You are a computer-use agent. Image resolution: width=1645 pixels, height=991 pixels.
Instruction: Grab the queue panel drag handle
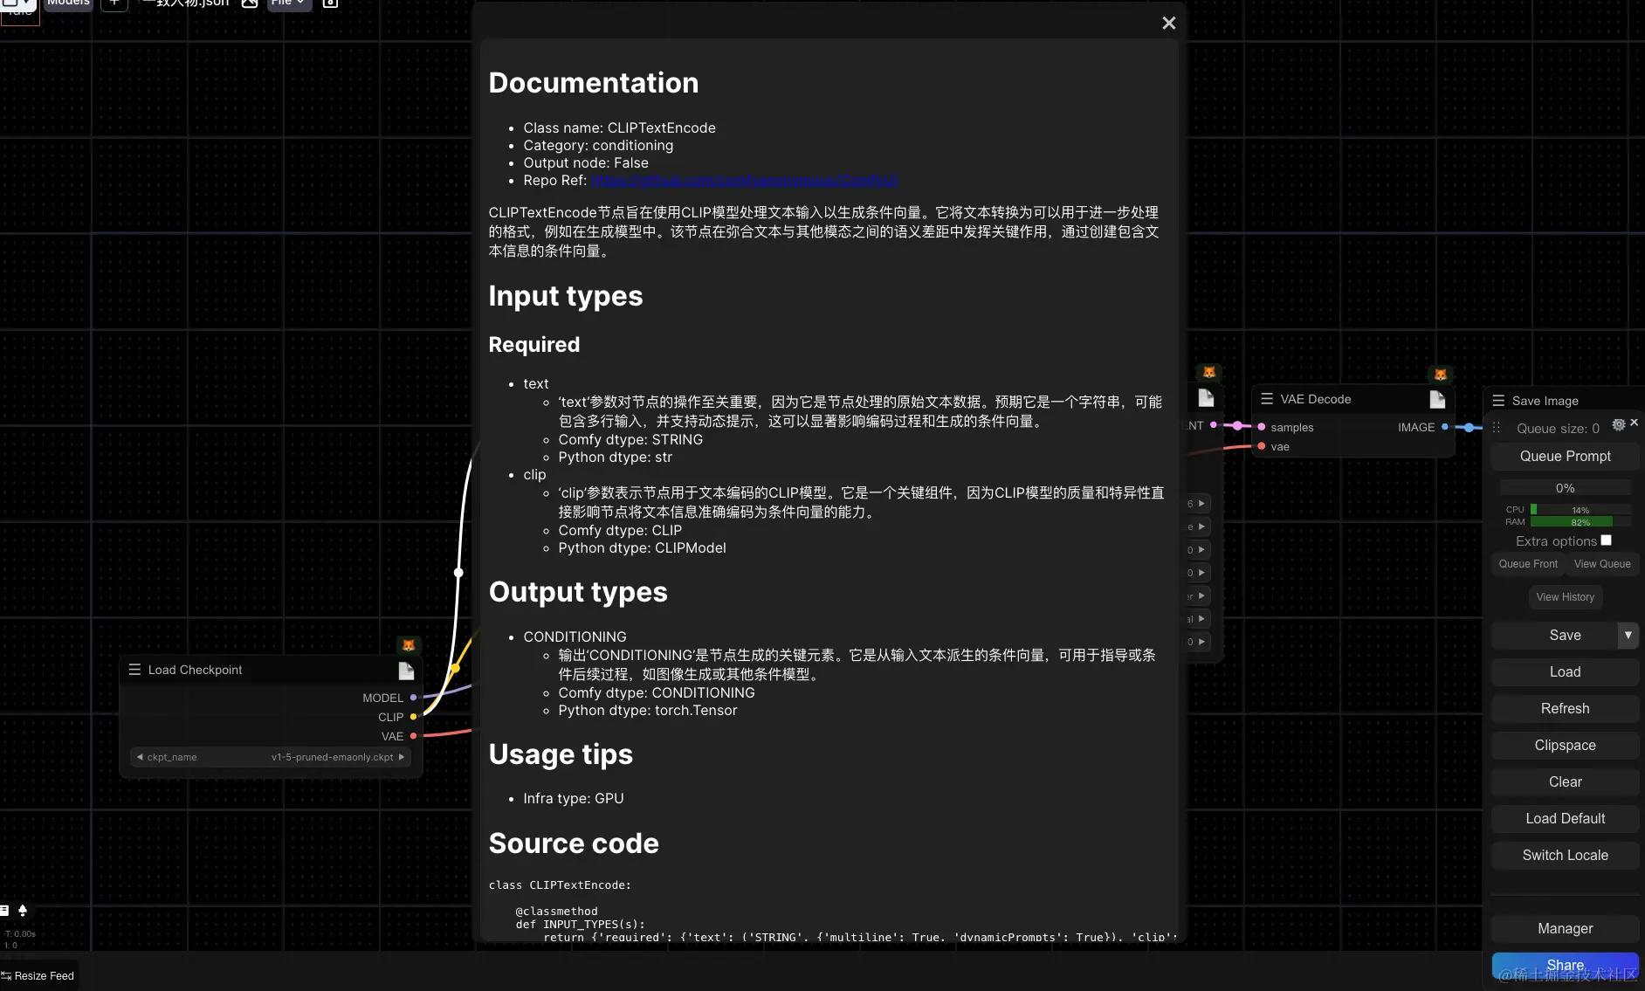tap(1497, 428)
